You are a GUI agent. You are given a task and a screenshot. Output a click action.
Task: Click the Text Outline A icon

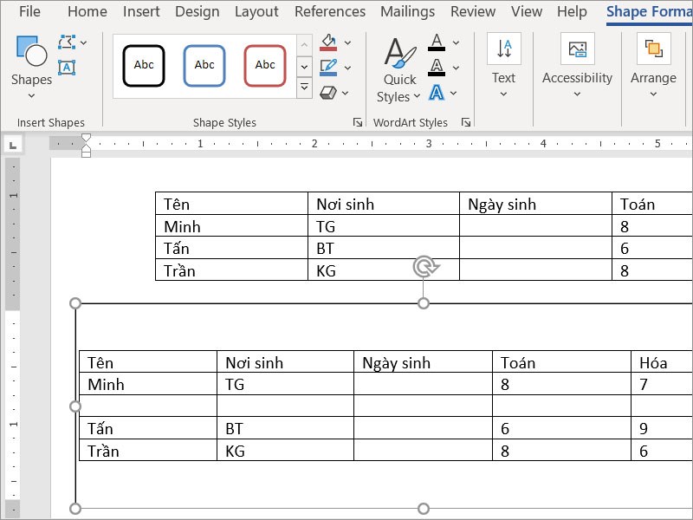pos(437,68)
